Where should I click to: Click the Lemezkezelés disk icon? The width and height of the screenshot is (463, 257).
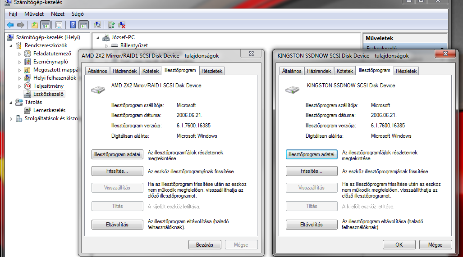(x=28, y=110)
